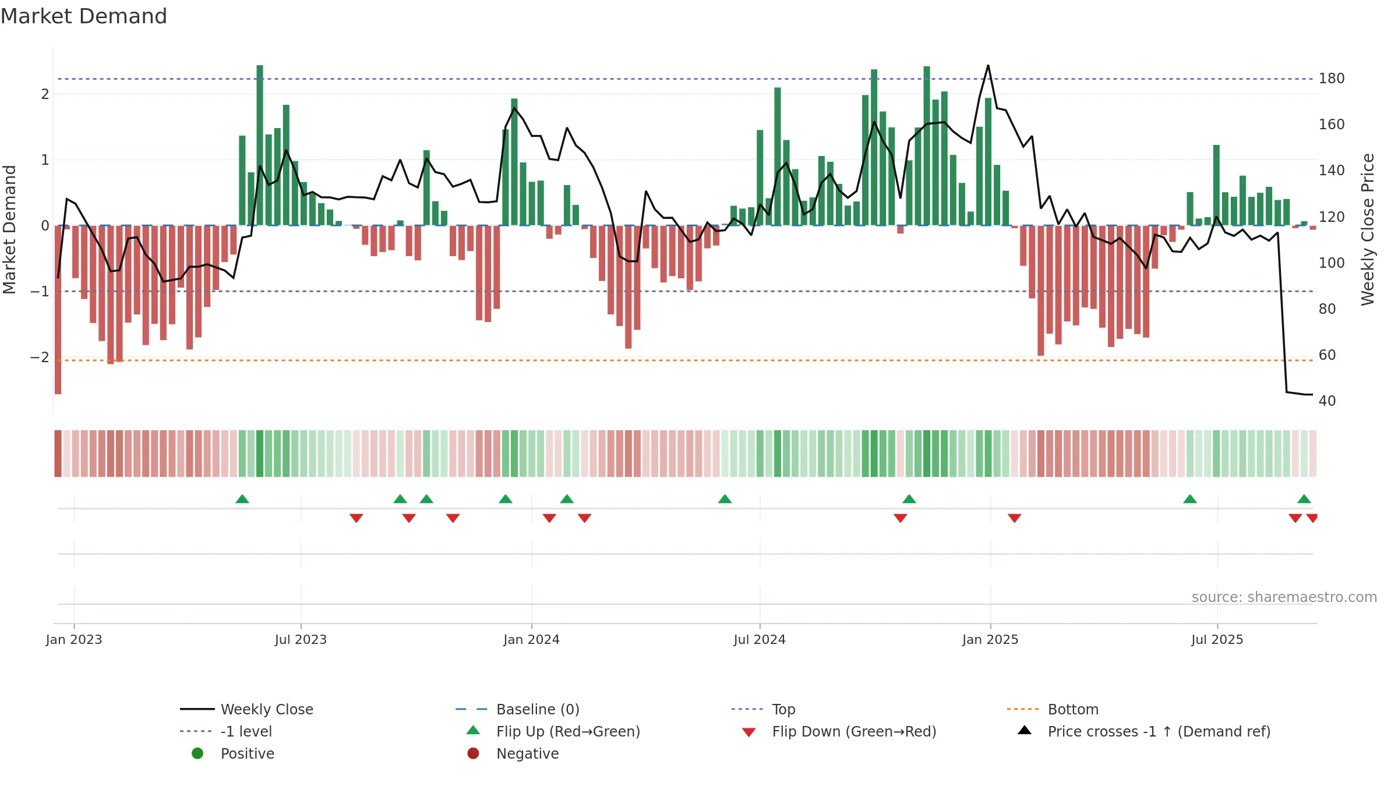This screenshot has width=1398, height=786.
Task: Click the 140 tick on the price axis
Action: (x=1332, y=171)
